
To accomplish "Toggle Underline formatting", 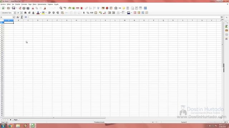I will tap(33, 13).
